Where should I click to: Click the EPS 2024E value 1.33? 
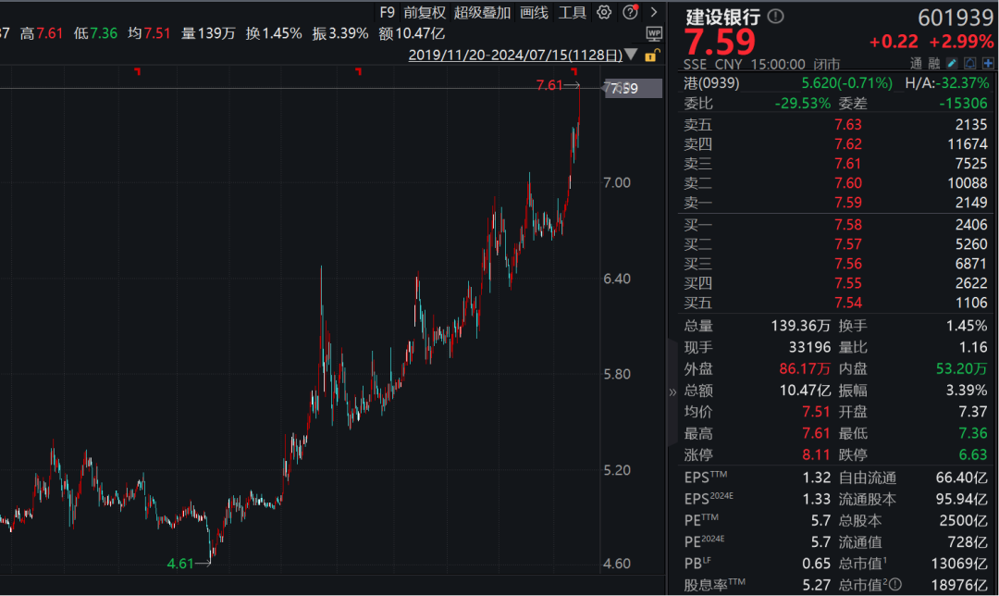click(x=816, y=499)
